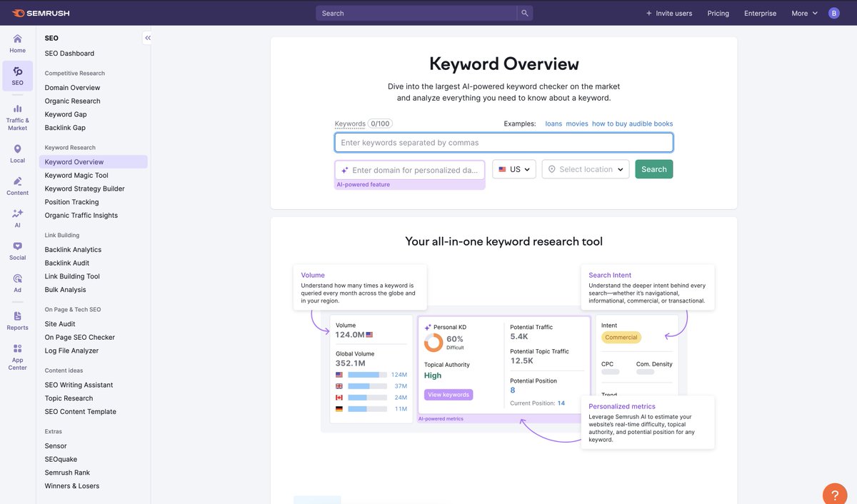This screenshot has width=857, height=504.
Task: Click the user avatar B icon
Action: pyautogui.click(x=834, y=13)
